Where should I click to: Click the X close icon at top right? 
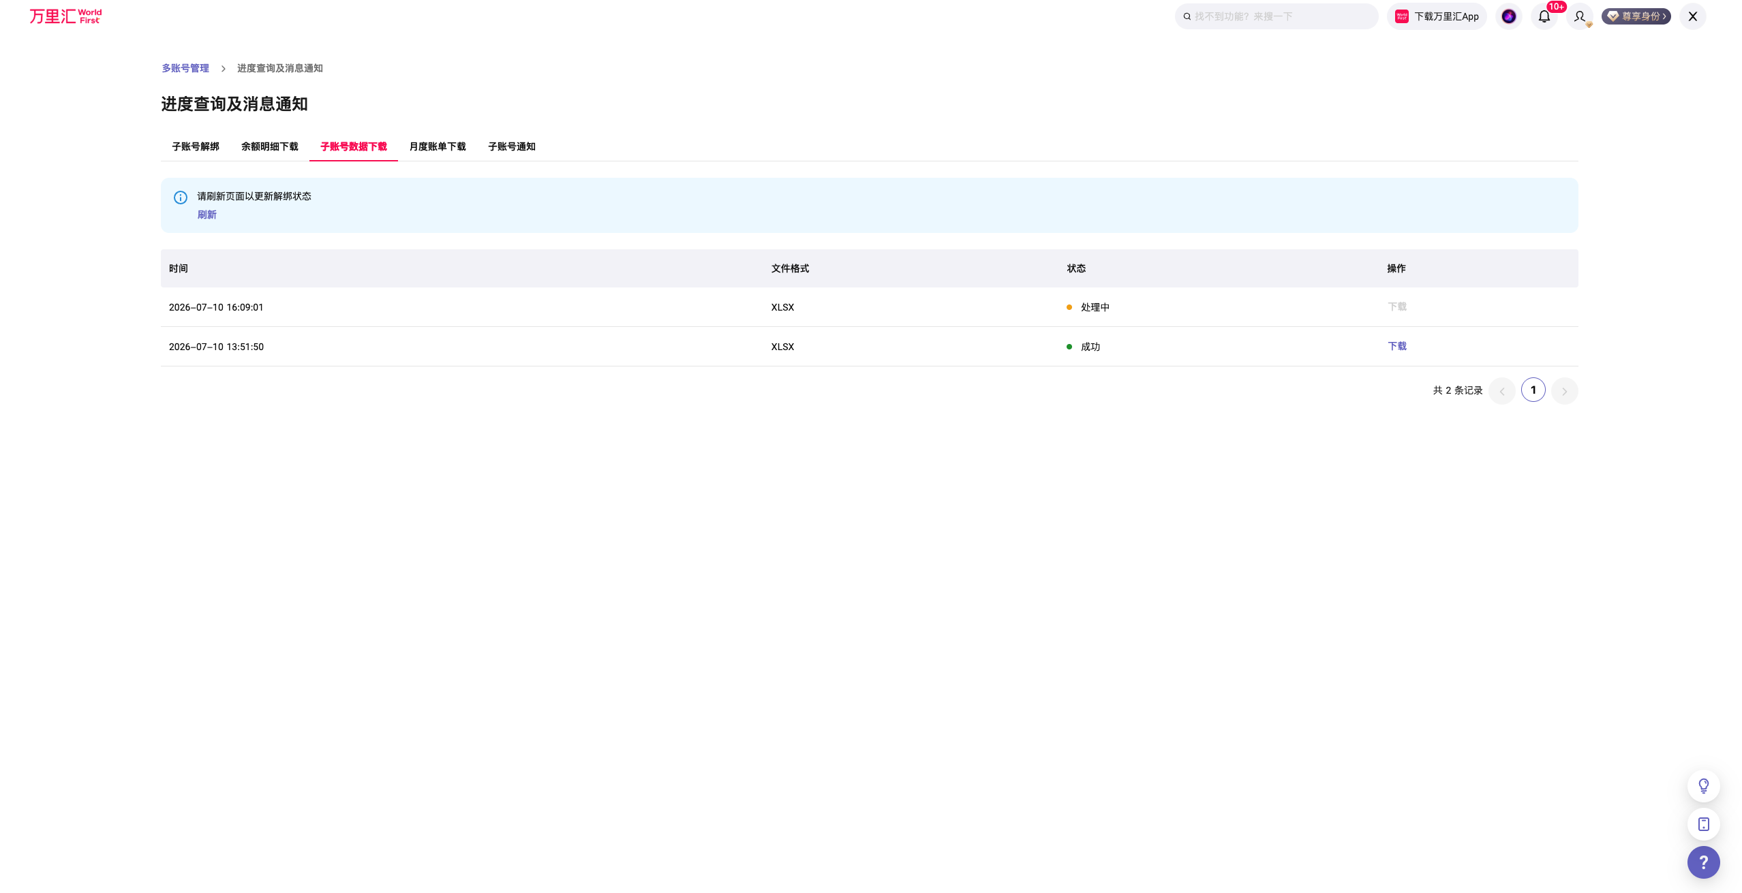1692,16
